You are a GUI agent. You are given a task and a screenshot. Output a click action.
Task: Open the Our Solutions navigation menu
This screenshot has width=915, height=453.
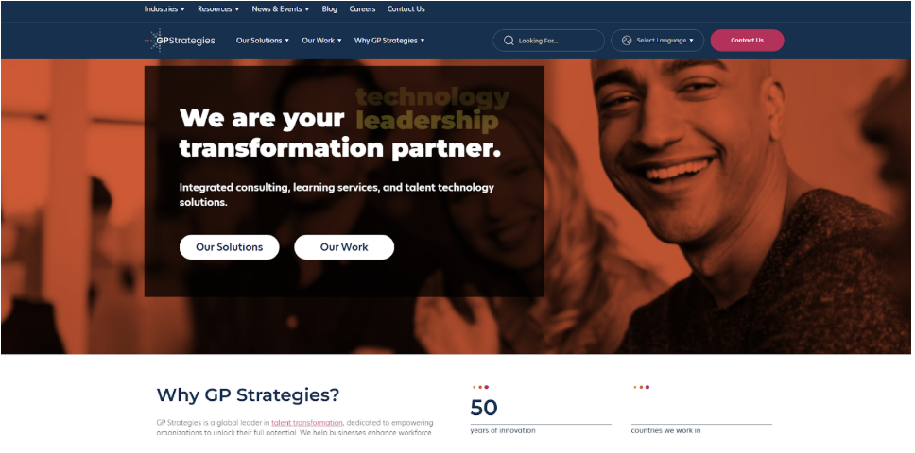point(263,41)
